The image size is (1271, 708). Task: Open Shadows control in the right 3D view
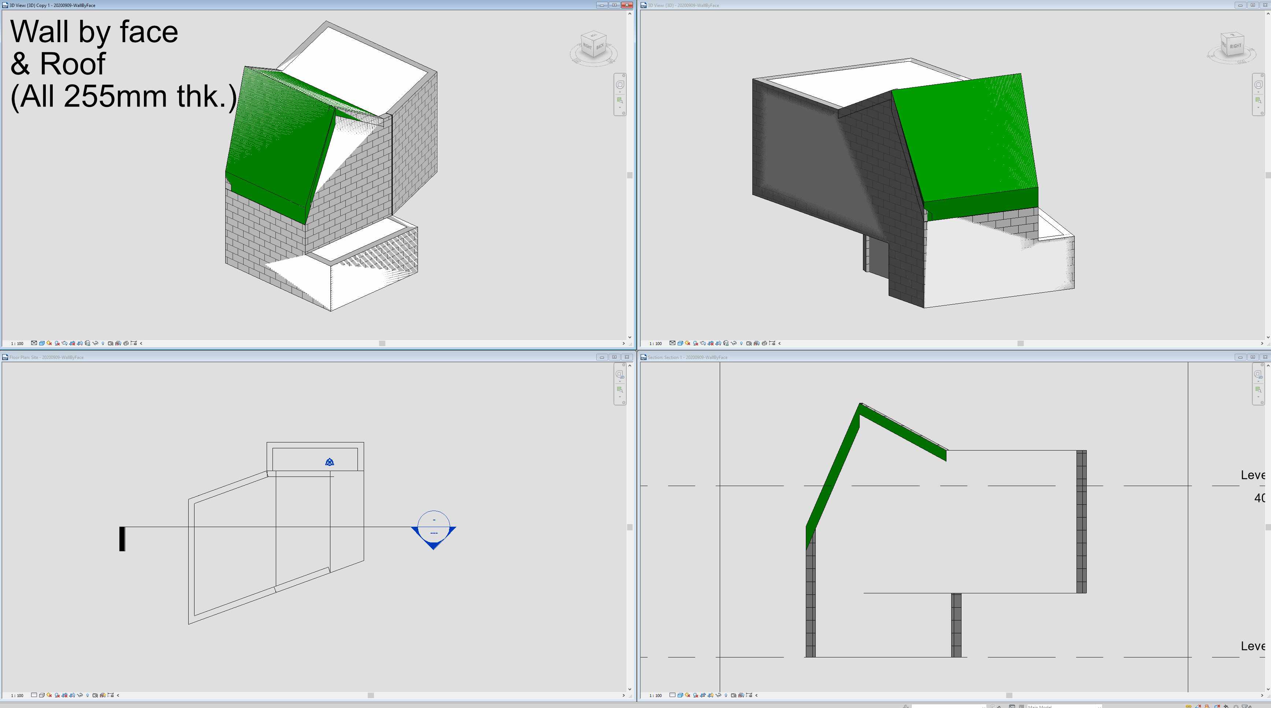tap(696, 343)
